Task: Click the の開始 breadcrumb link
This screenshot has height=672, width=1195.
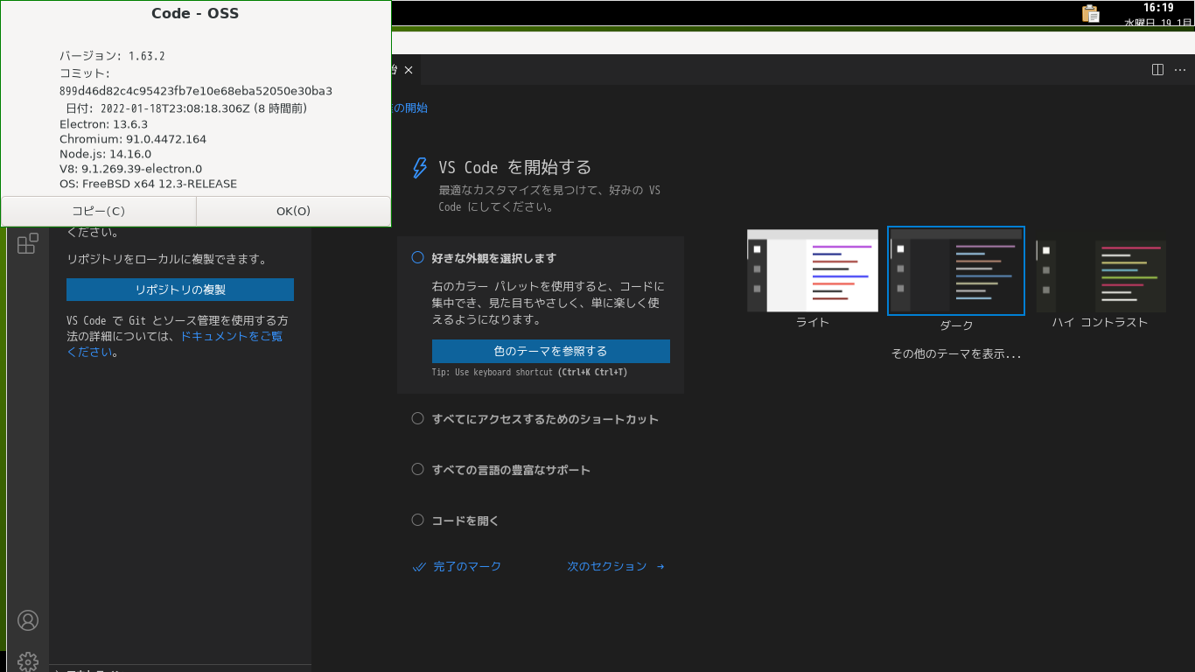Action: pyautogui.click(x=410, y=108)
